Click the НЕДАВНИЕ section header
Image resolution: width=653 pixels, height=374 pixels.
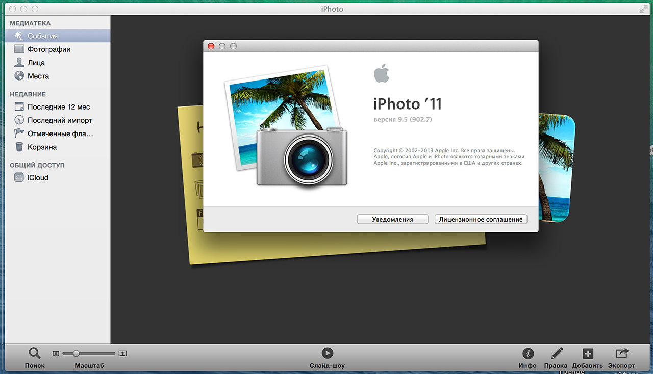point(28,94)
